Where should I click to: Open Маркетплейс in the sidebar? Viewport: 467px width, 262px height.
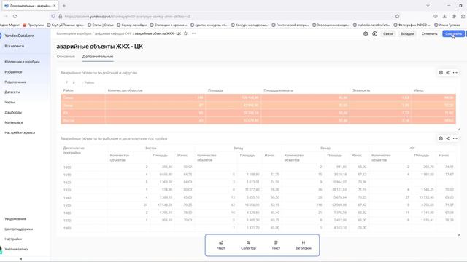(14, 122)
